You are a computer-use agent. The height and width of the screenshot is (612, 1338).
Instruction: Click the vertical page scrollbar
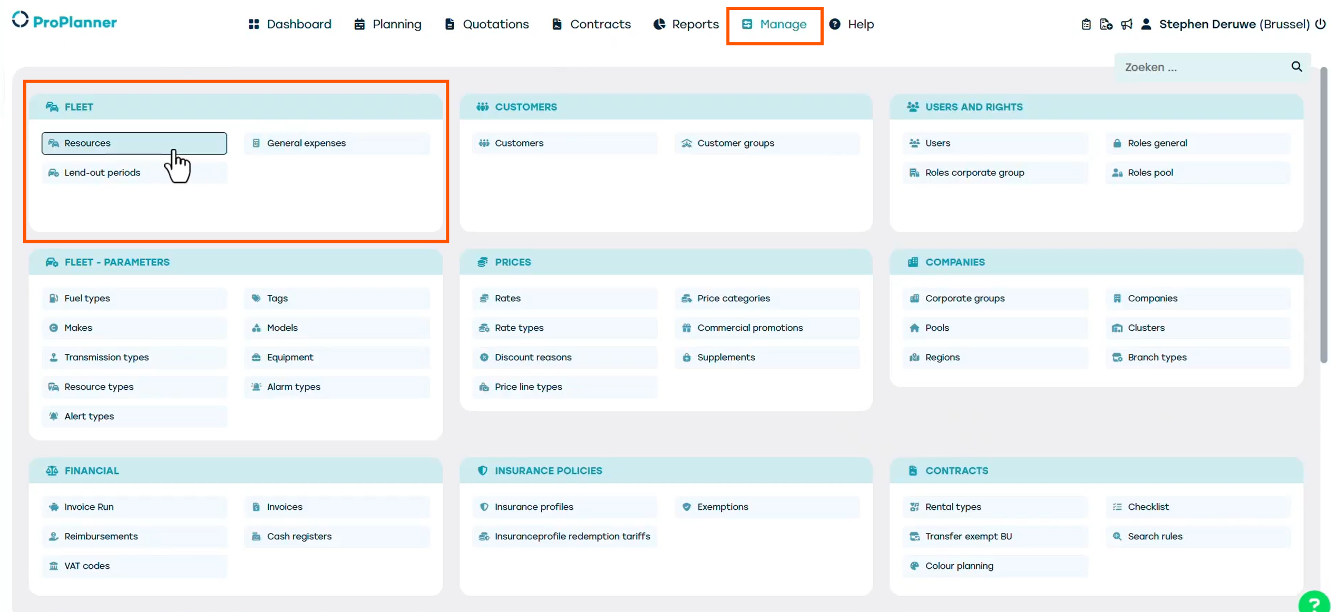(x=1323, y=211)
